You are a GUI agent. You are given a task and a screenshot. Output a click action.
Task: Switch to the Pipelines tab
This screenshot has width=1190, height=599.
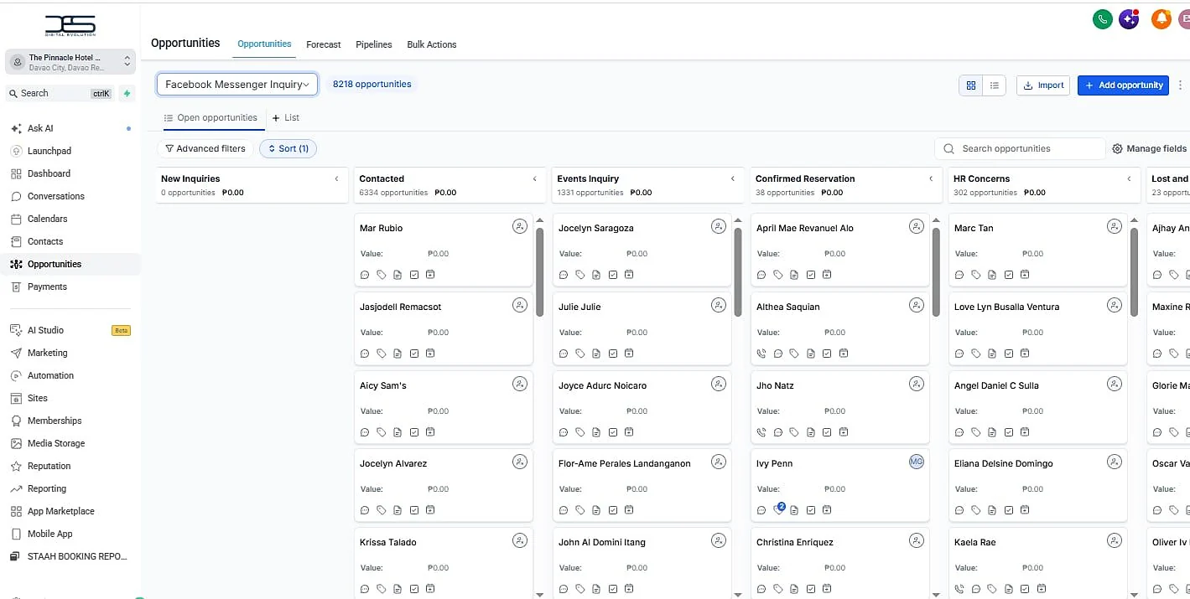374,44
